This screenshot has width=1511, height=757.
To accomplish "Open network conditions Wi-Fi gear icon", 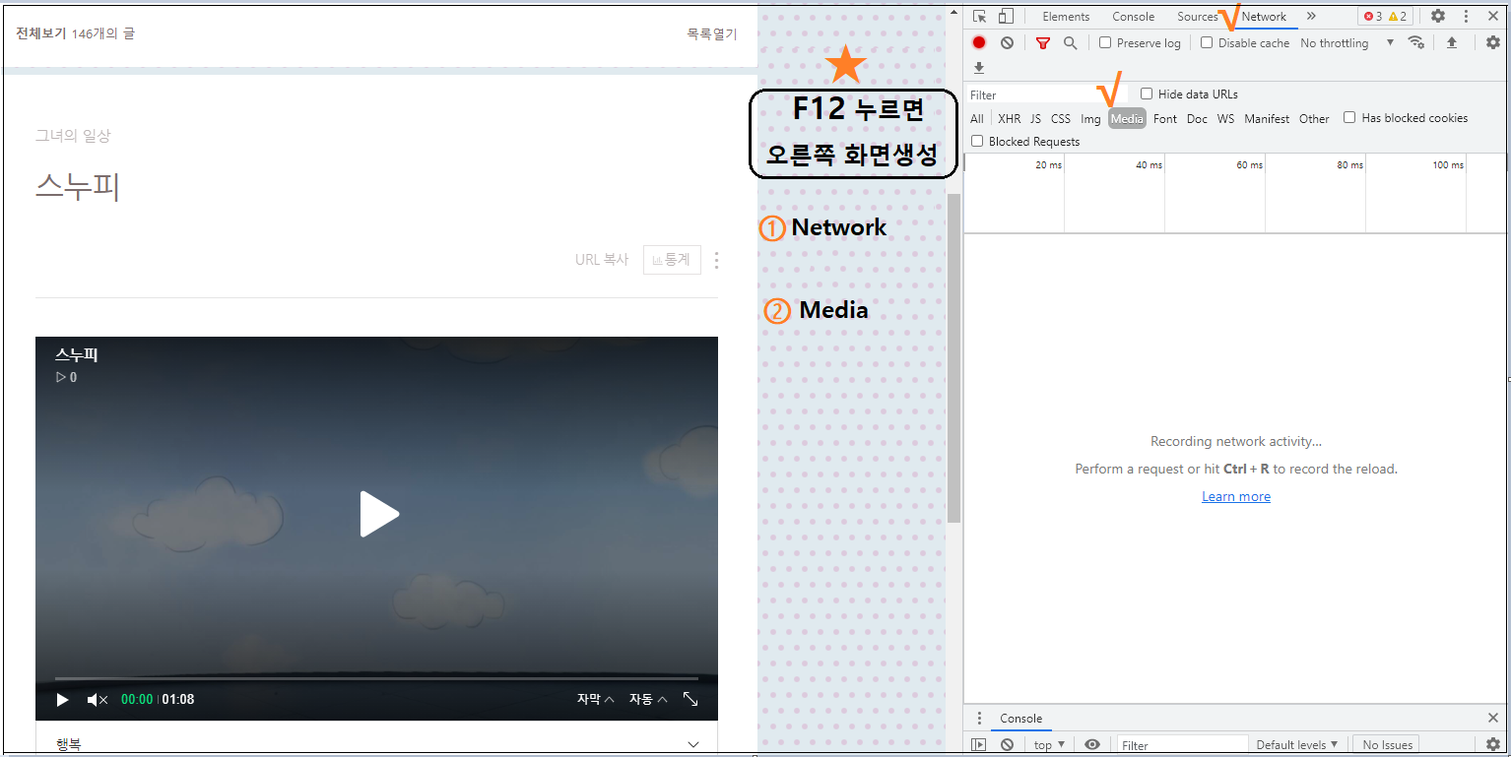I will pyautogui.click(x=1416, y=42).
